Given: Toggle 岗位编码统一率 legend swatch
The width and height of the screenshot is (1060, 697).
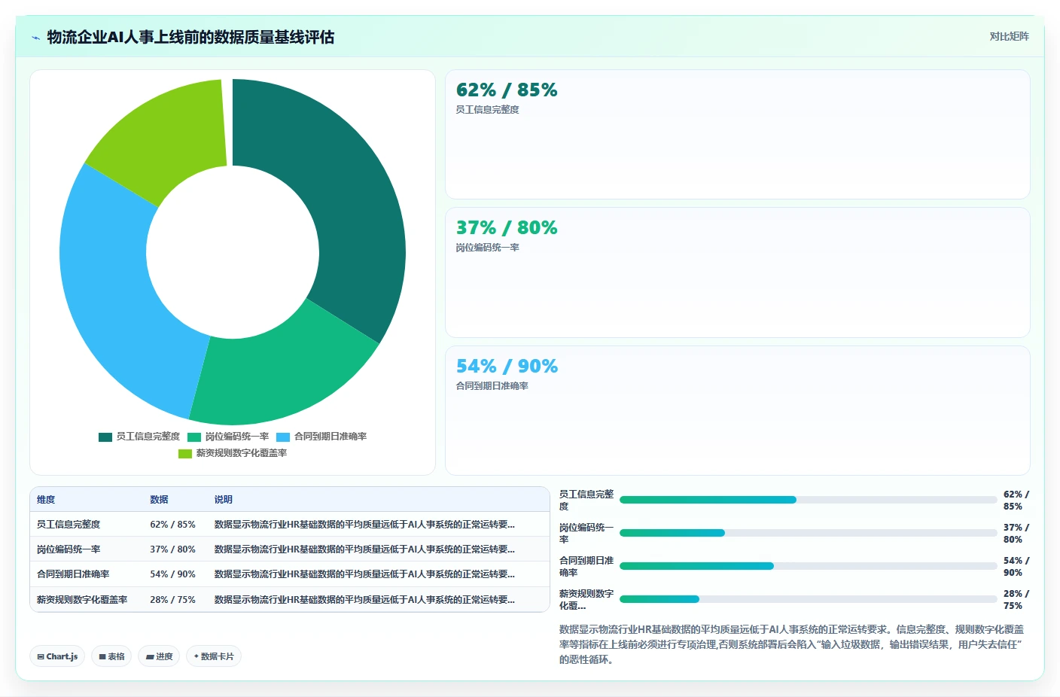Looking at the screenshot, I should pos(194,437).
